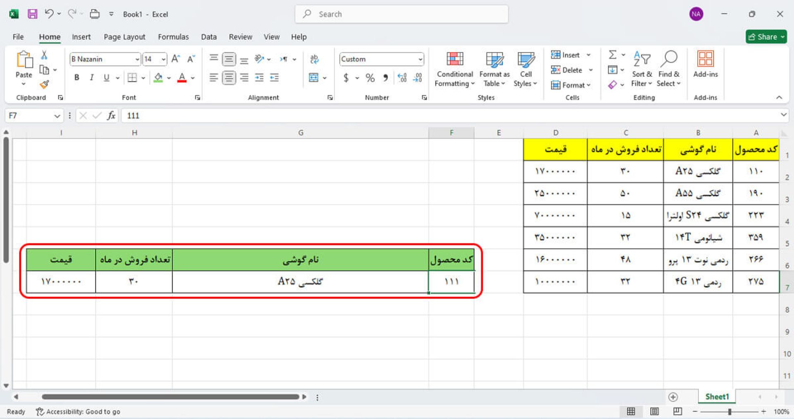
Task: Click the AutoSum sigma icon
Action: (x=612, y=55)
